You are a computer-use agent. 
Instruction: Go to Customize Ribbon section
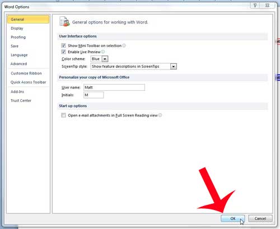point(26,73)
